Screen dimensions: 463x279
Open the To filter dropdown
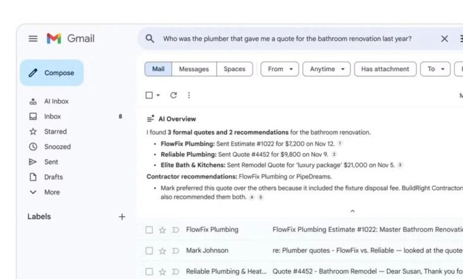tap(435, 69)
